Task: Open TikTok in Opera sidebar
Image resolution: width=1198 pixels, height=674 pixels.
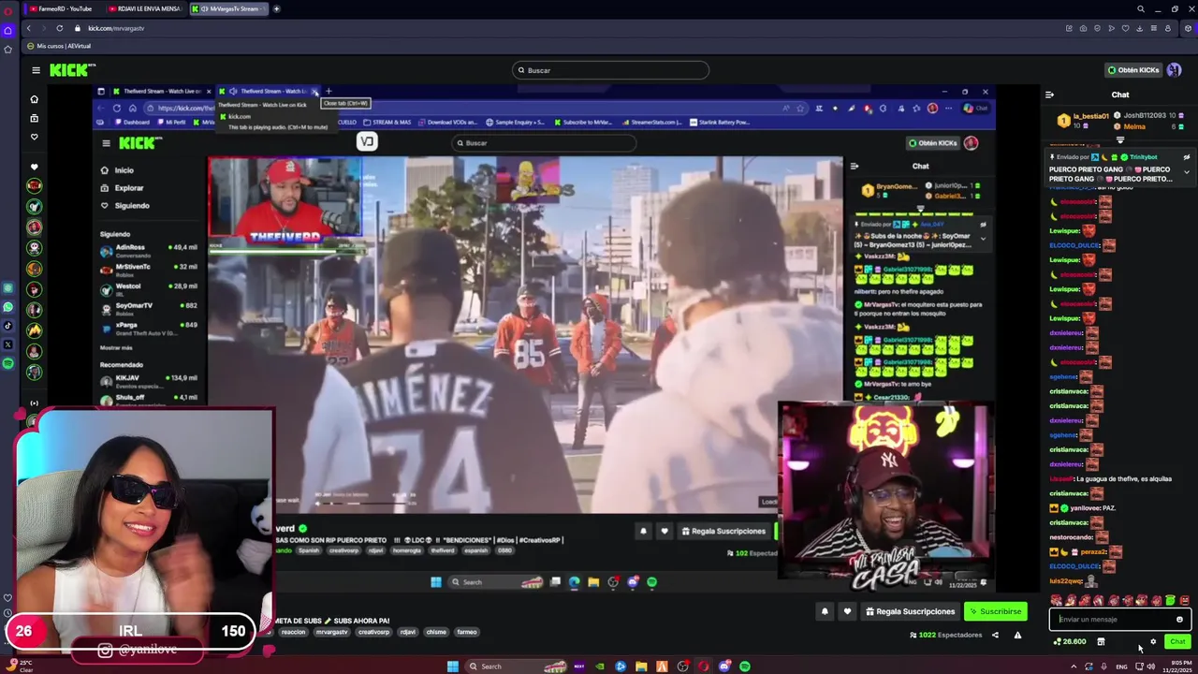Action: [x=8, y=326]
